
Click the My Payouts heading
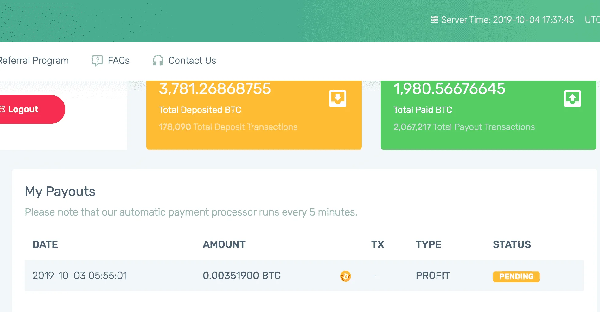coord(60,192)
